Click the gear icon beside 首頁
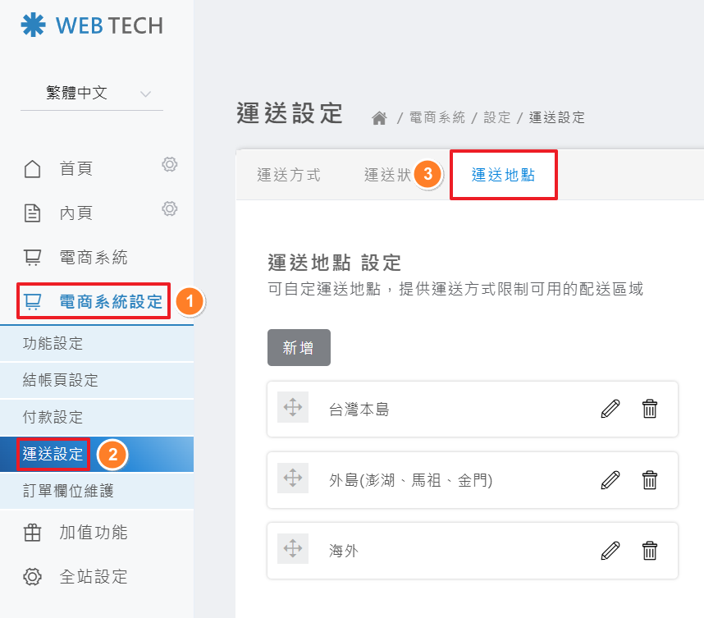The width and height of the screenshot is (704, 618). click(170, 165)
